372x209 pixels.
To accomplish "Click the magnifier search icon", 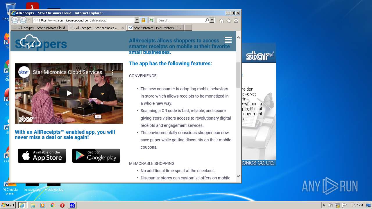I will [207, 20].
